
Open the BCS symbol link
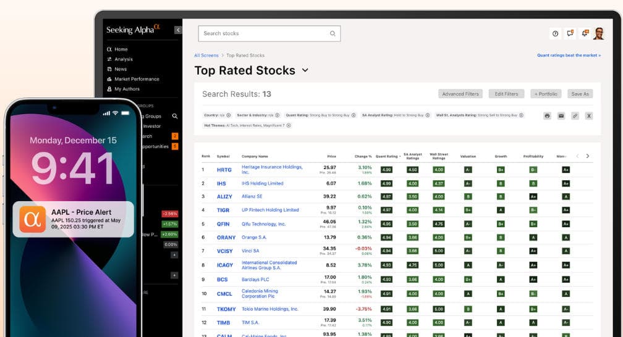coord(222,280)
